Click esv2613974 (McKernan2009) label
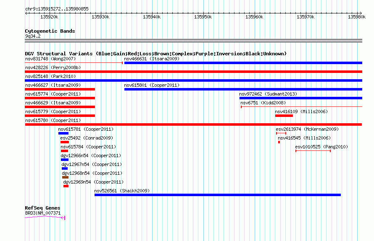Screen dimensions: 374x241 [x=307, y=129]
